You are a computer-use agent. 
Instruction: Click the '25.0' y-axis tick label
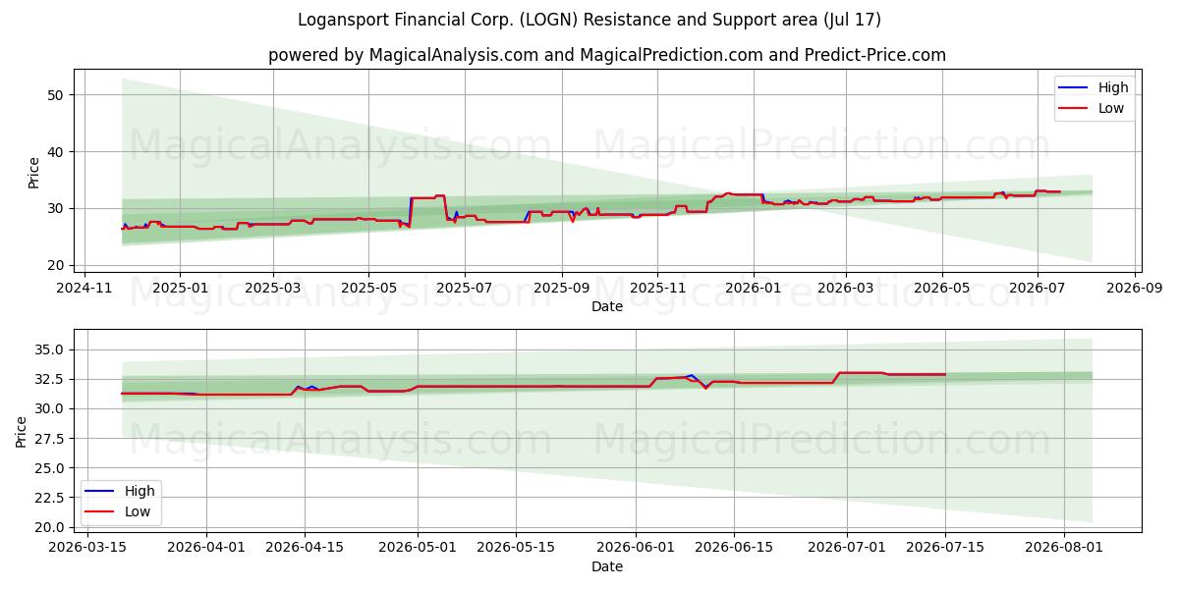tap(49, 468)
